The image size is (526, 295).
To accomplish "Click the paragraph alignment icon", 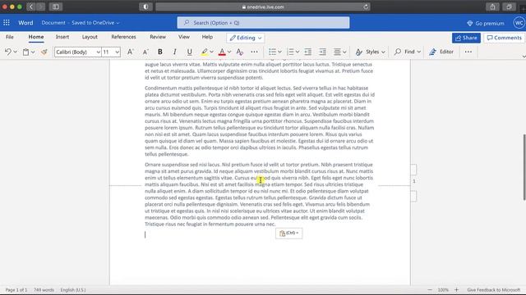I will click(x=337, y=52).
